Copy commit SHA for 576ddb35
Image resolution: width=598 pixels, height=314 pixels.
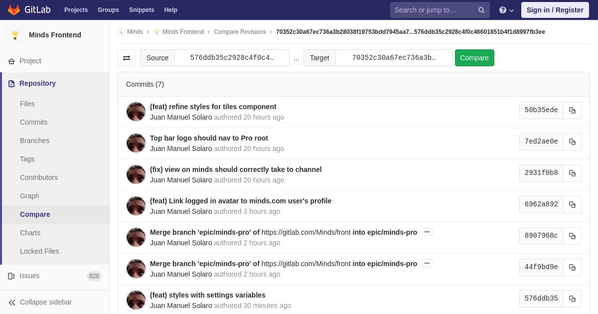tap(572, 299)
